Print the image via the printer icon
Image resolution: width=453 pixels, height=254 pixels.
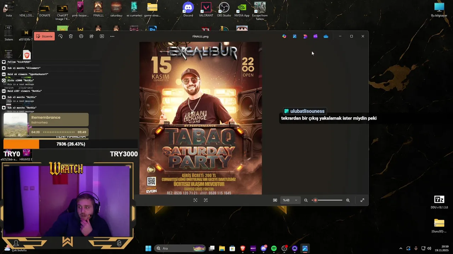(81, 36)
